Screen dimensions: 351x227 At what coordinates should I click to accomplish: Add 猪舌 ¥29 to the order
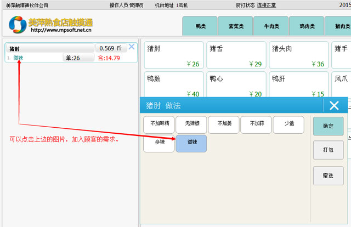(235, 55)
